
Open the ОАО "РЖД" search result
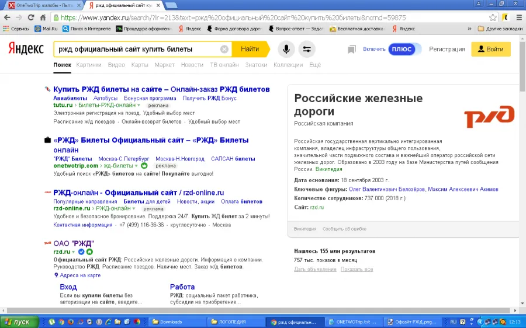[74, 243]
